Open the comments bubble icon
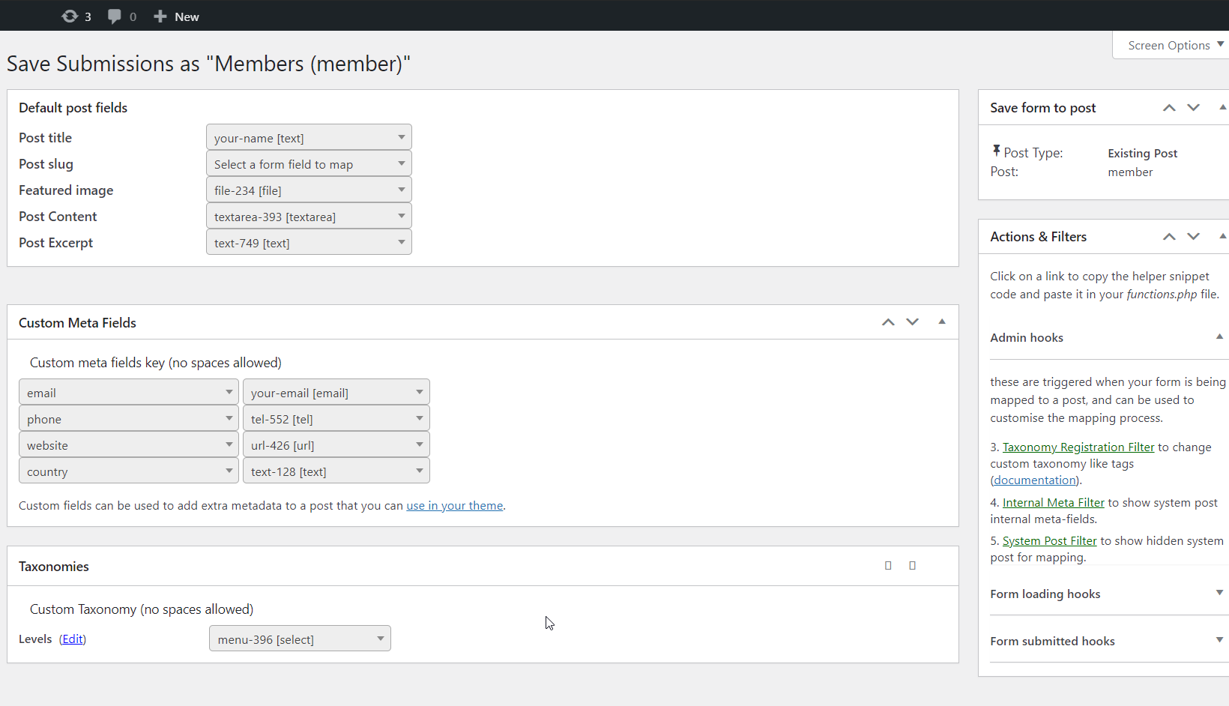 (x=114, y=16)
